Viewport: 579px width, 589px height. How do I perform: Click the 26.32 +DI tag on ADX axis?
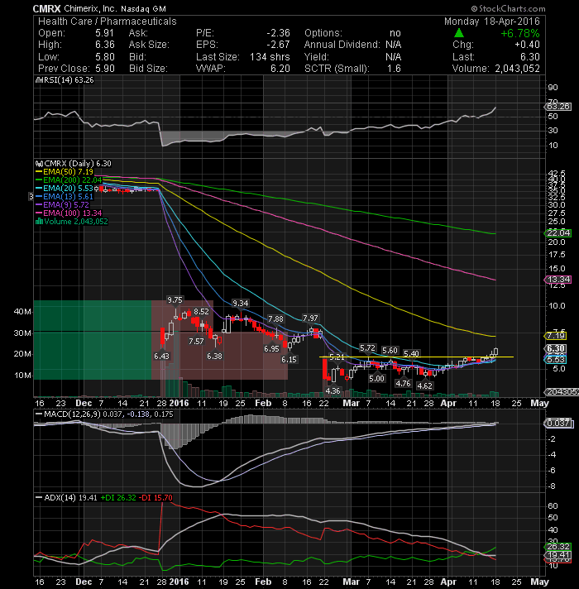pos(558,547)
